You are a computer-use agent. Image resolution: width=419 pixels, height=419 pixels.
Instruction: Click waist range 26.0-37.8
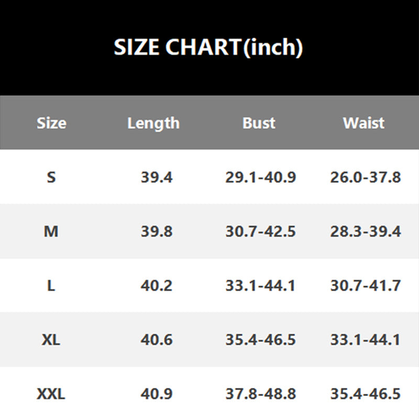(365, 177)
